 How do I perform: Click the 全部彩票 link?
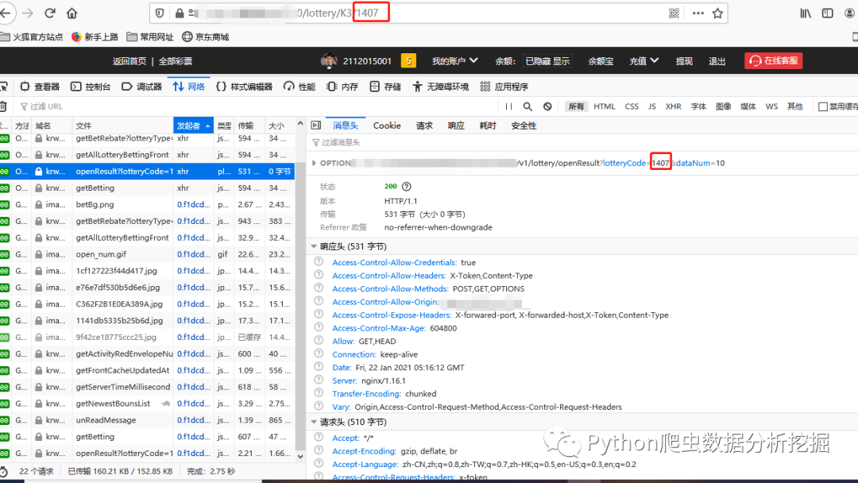[x=175, y=61]
